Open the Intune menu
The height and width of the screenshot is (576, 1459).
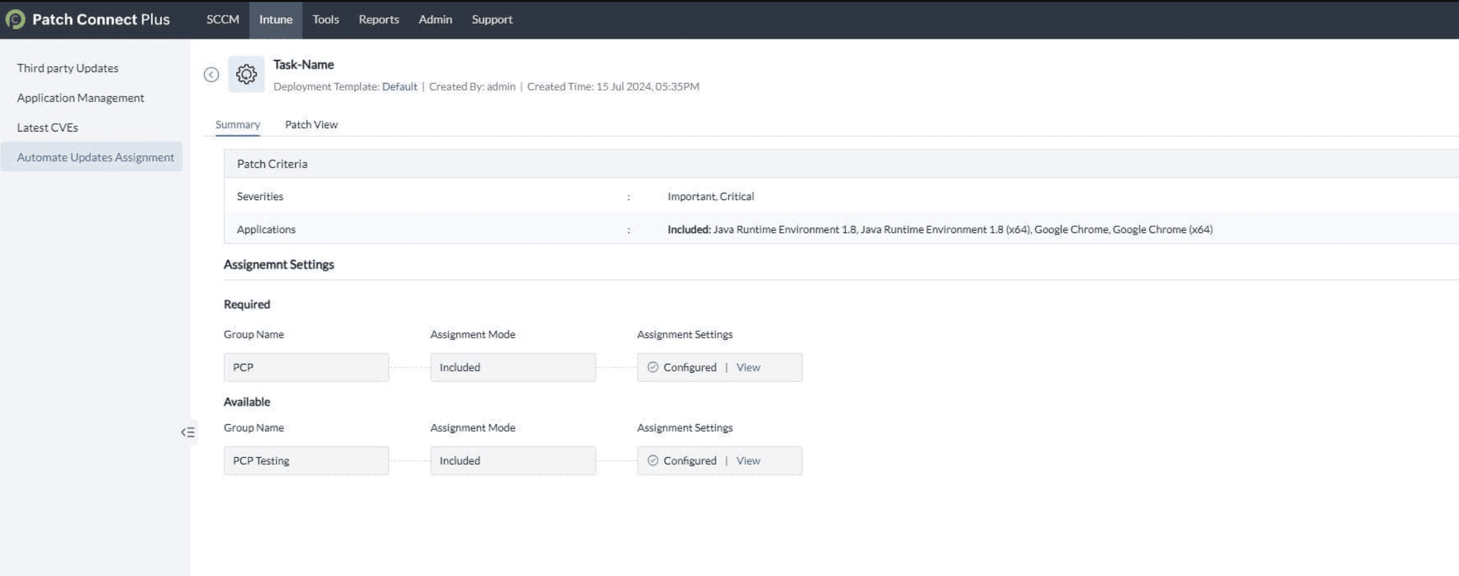(x=276, y=19)
